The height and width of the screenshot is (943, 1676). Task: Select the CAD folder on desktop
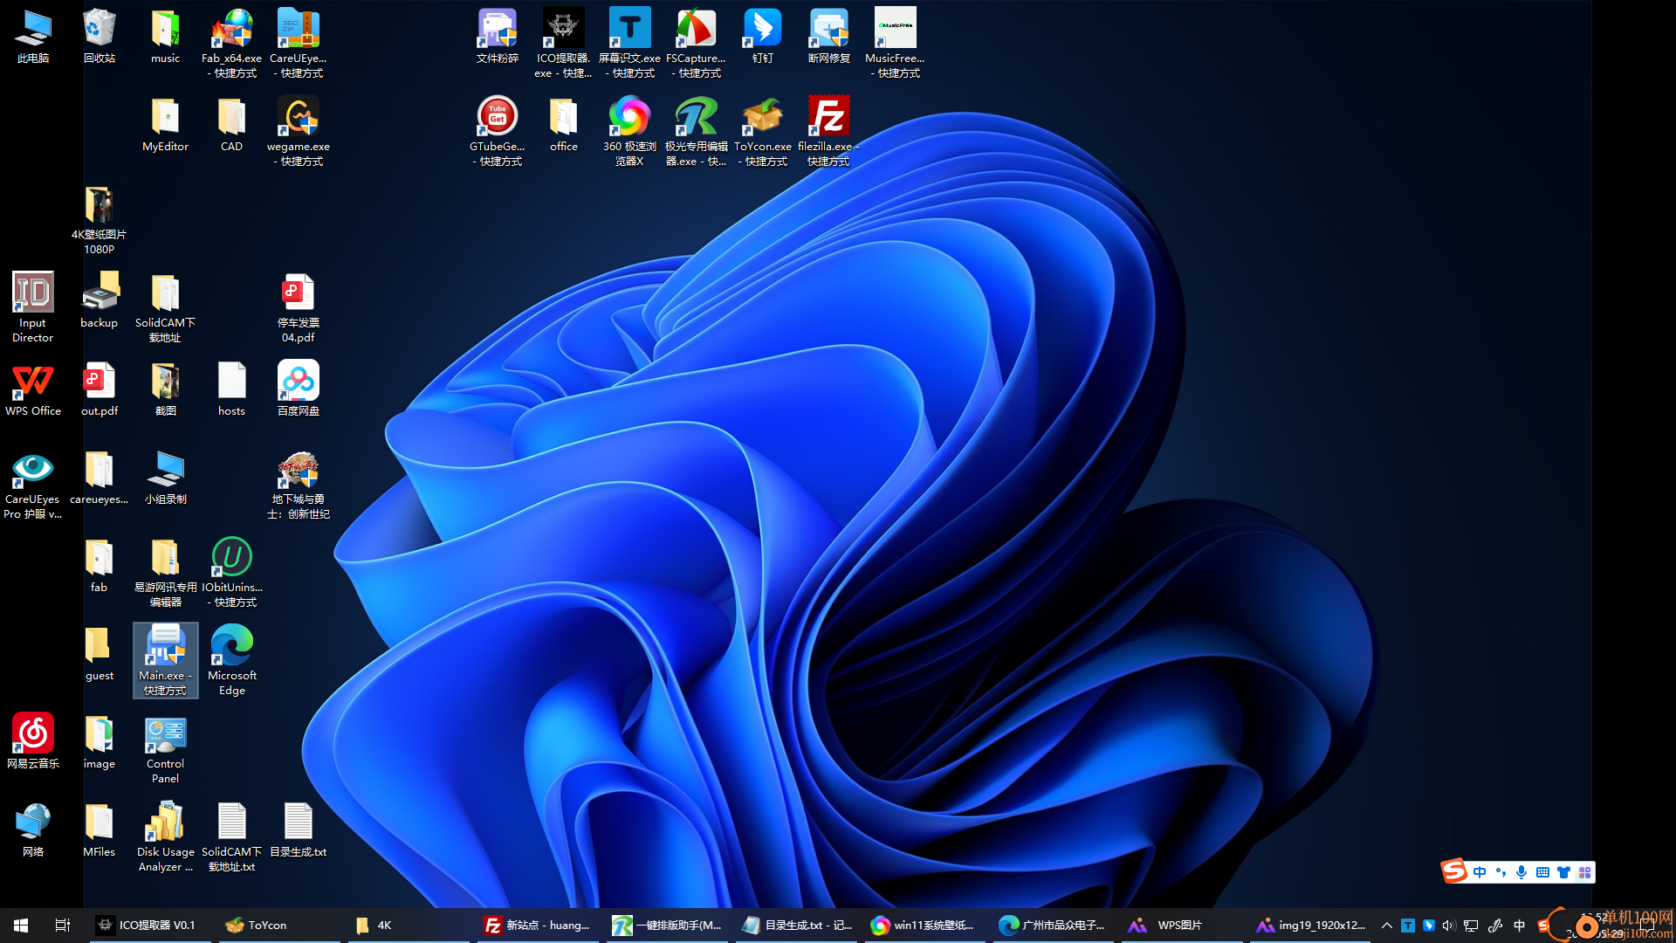coord(231,125)
